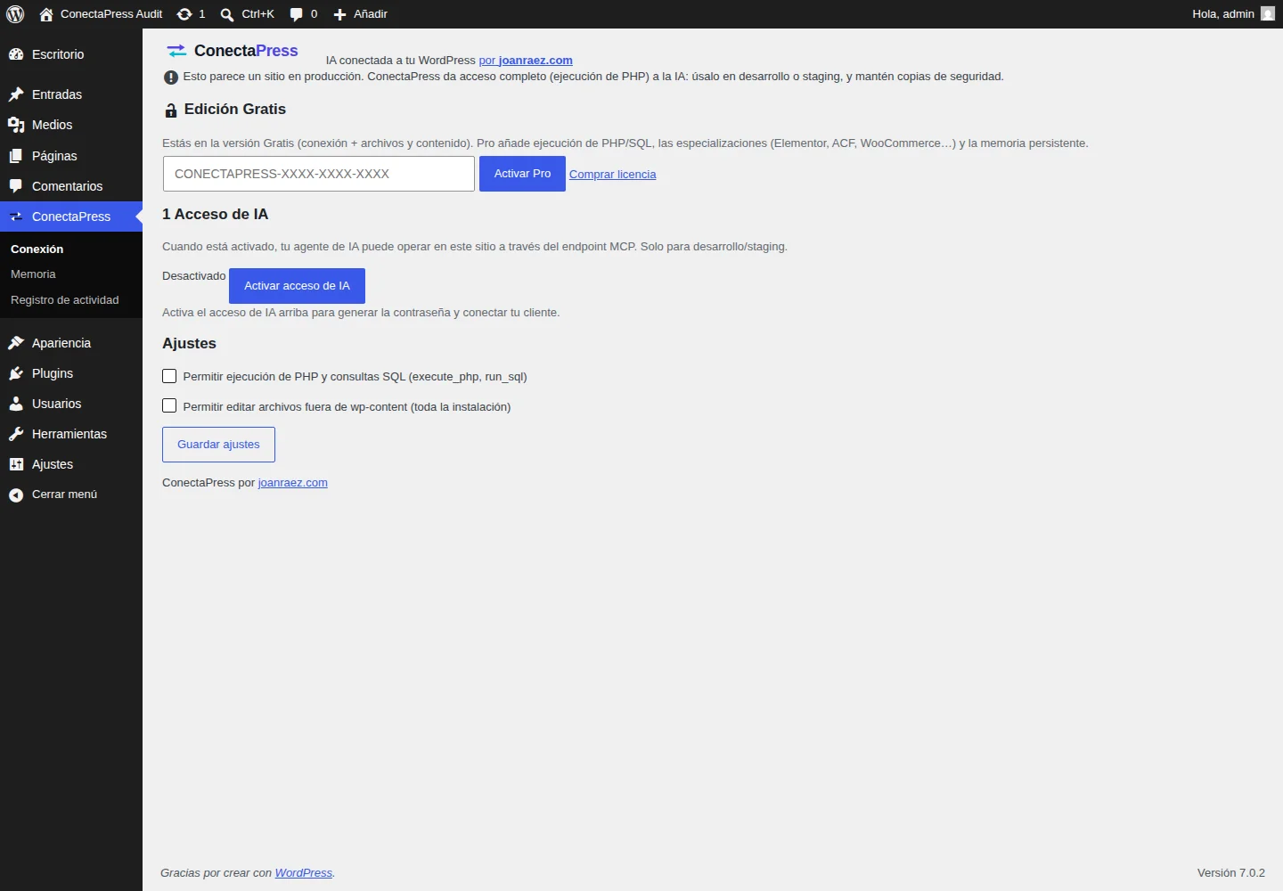Open ConectaPress Audit site home icon

point(46,14)
